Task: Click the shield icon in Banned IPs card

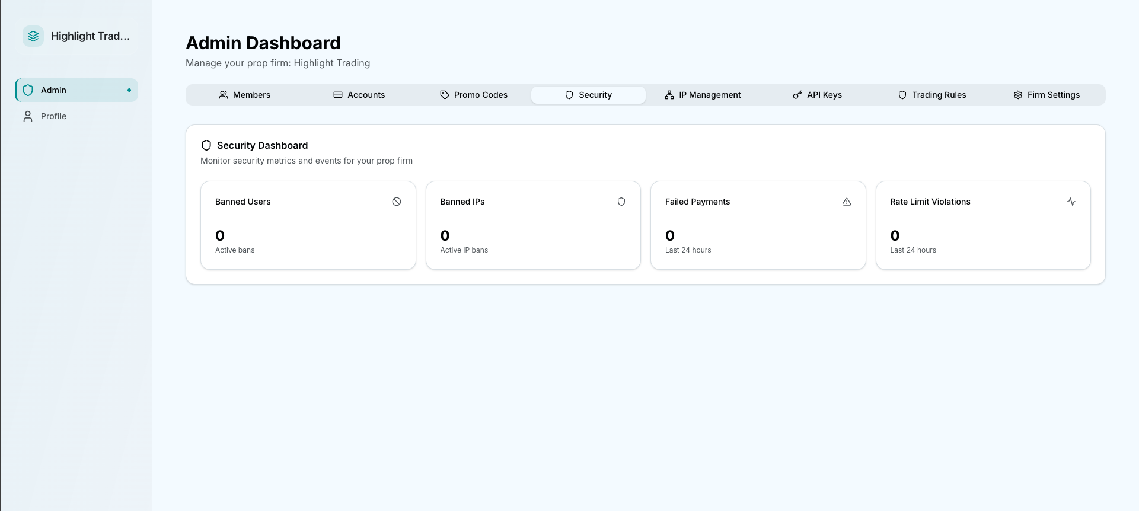Action: [621, 202]
